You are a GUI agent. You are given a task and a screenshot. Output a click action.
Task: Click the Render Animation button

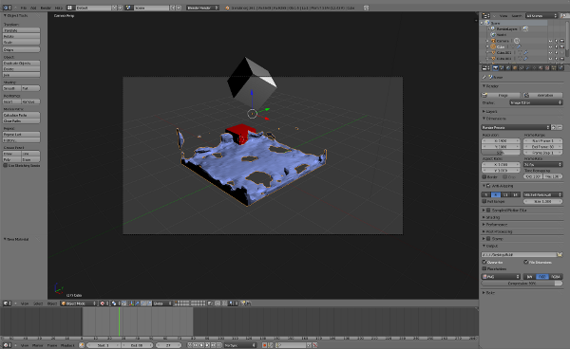(543, 95)
